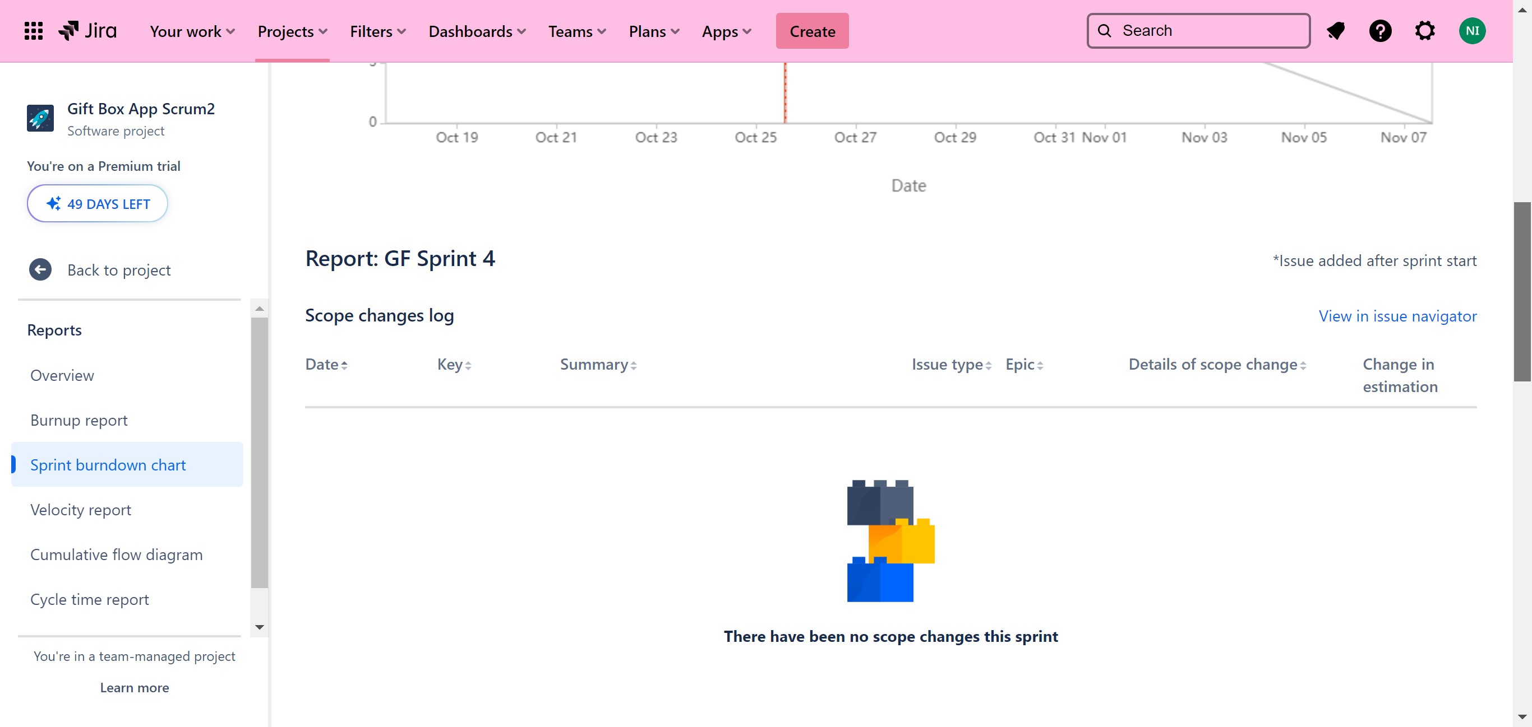The image size is (1532, 727).
Task: Open Cumulative flow diagram report
Action: point(117,554)
